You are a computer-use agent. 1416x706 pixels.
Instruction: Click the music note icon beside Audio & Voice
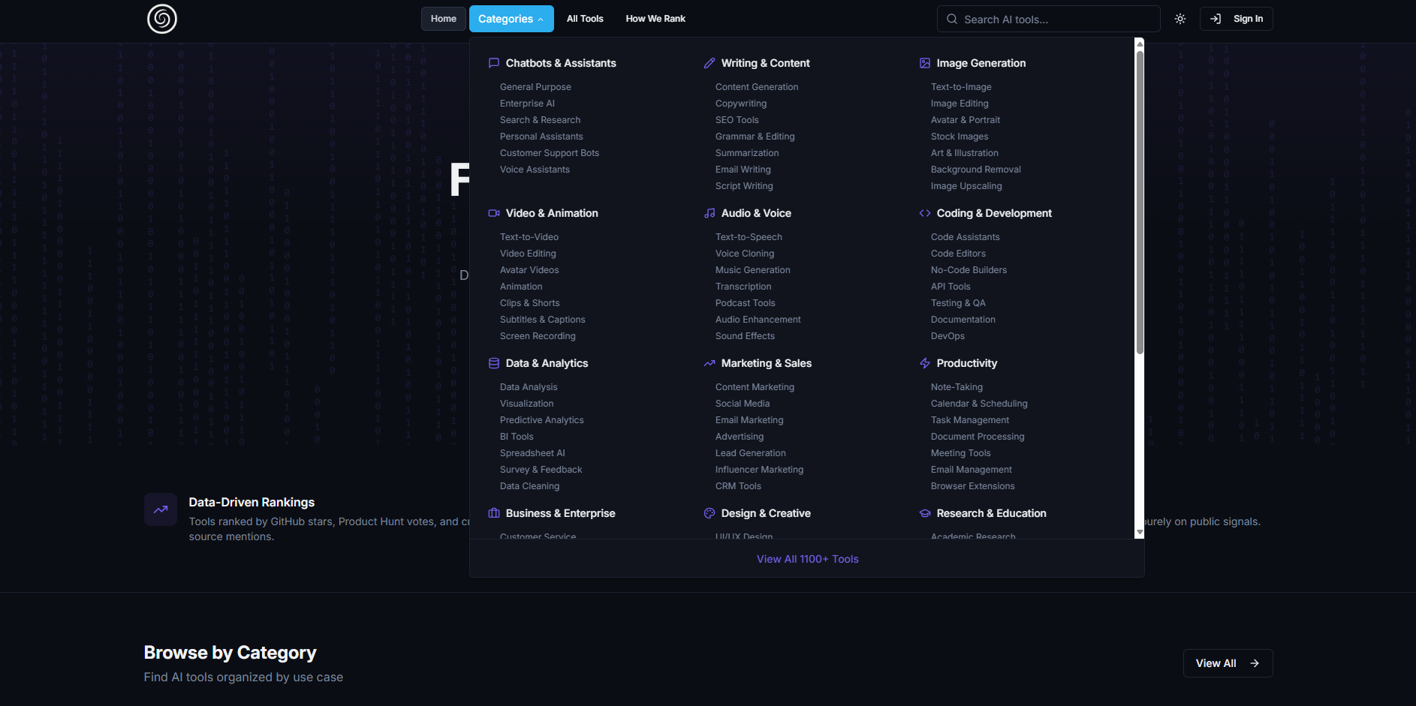710,213
